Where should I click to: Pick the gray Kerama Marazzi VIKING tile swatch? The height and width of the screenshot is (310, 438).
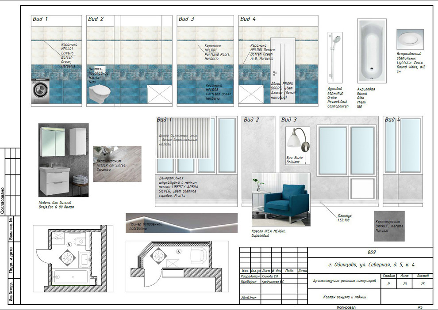389,226
